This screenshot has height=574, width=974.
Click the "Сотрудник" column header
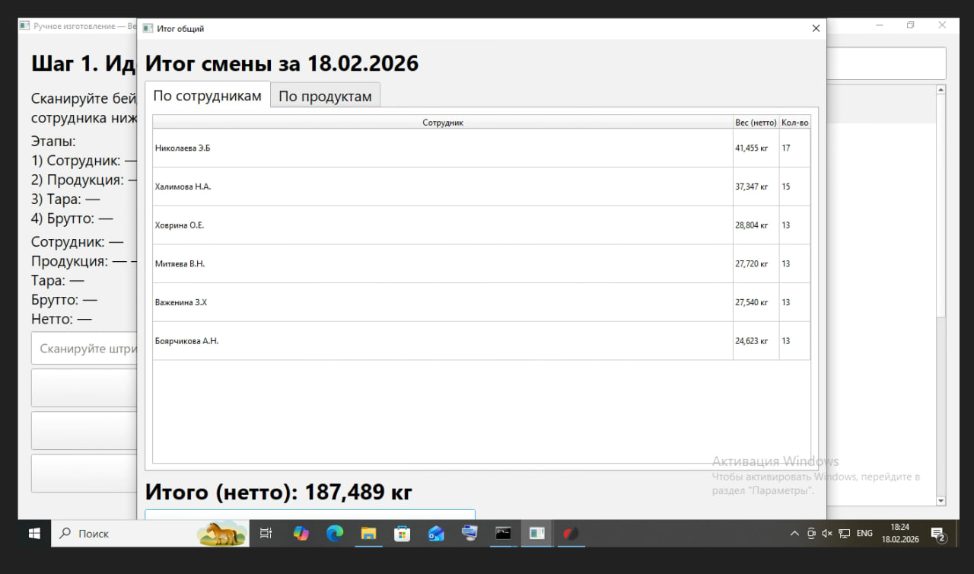click(442, 123)
